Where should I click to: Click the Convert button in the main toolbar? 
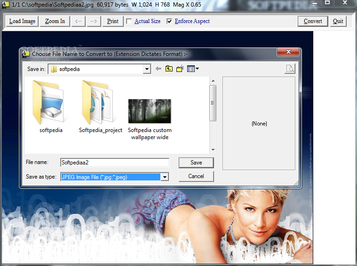(x=313, y=21)
